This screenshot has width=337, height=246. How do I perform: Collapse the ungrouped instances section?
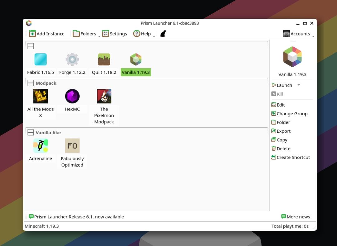click(x=31, y=46)
